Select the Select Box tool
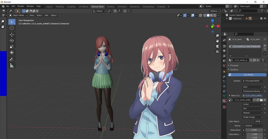The image size is (268, 139). tap(12, 22)
